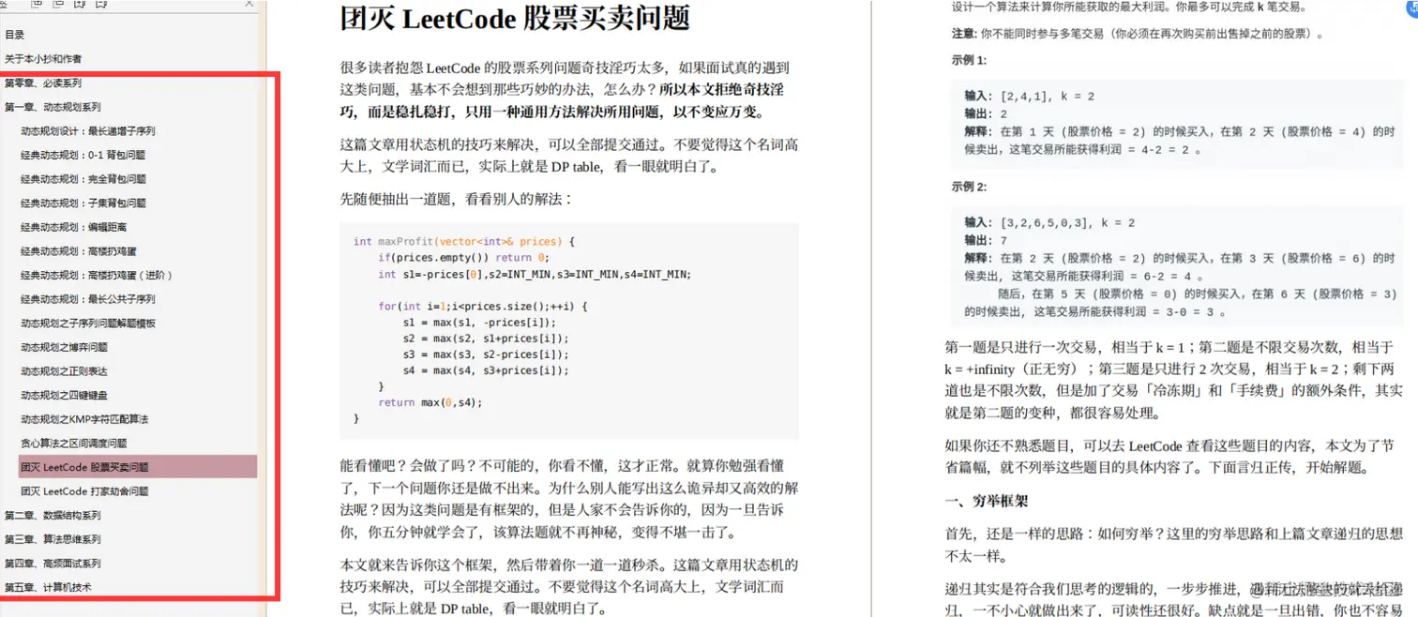
Task: Click the code line 'int maxProfit(vector<int>& prices)'
Action: click(x=464, y=241)
